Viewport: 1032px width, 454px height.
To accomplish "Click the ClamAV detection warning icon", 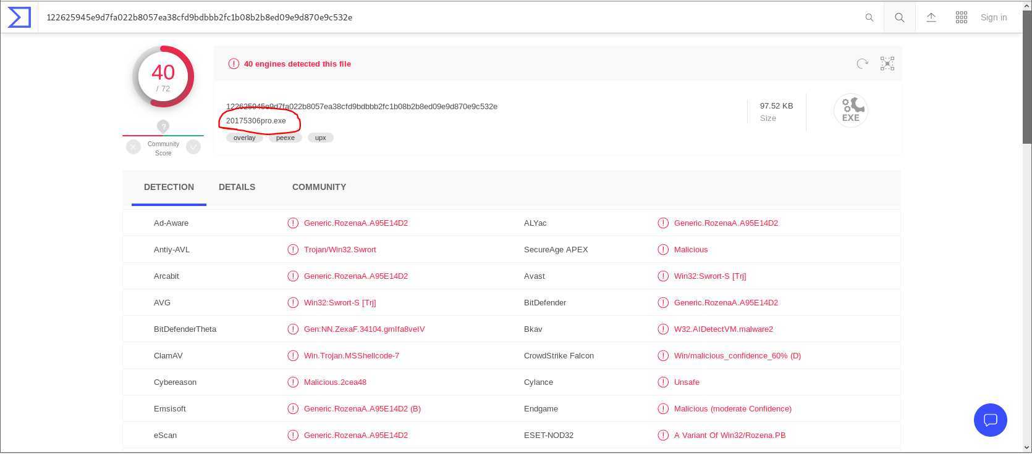I will click(293, 356).
